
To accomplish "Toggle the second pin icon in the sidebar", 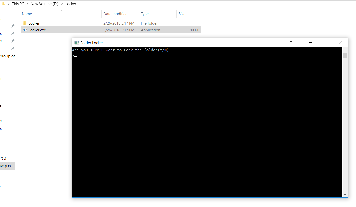I will (13, 33).
